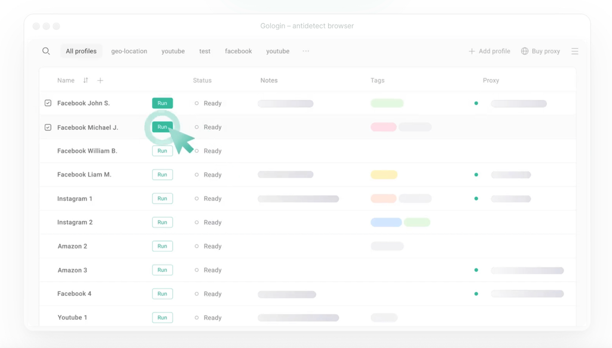Click the Proxy column header
This screenshot has height=348, width=612.
(491, 81)
